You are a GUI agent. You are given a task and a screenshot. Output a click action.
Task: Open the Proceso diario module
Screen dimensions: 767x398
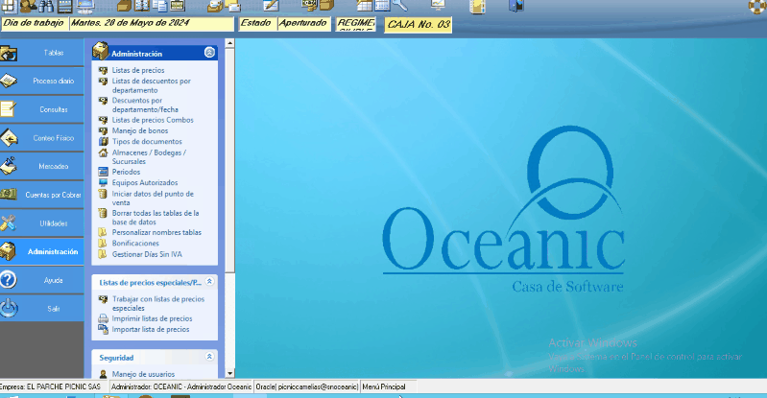(53, 82)
